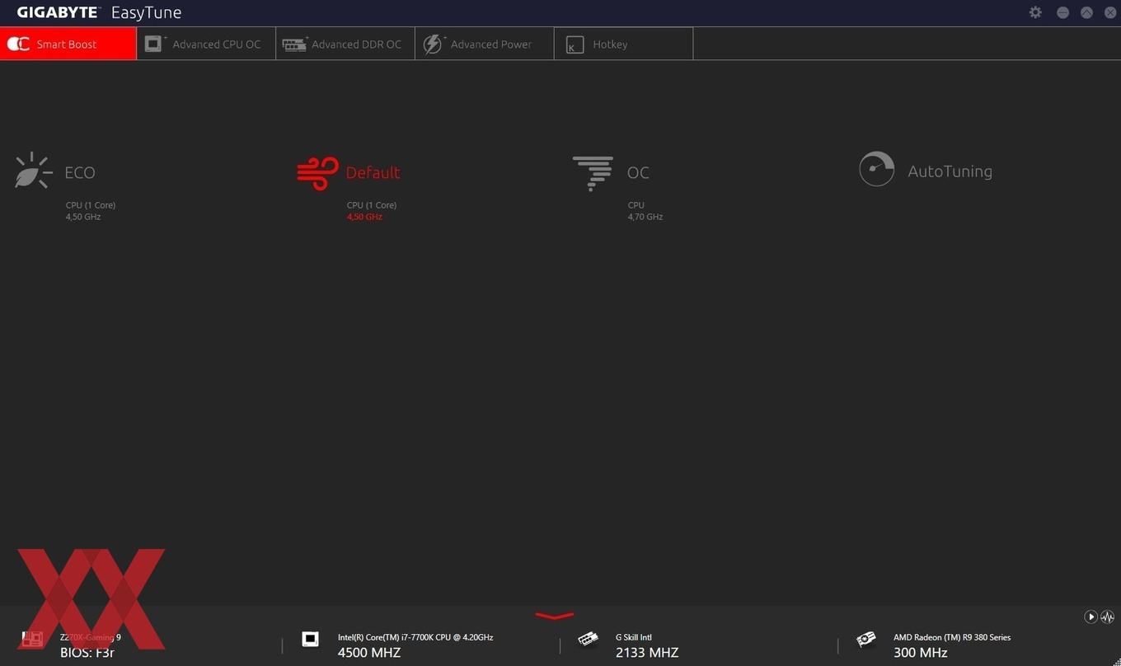The width and height of the screenshot is (1121, 666).
Task: Collapse the hardware info bar red chevron
Action: [555, 615]
